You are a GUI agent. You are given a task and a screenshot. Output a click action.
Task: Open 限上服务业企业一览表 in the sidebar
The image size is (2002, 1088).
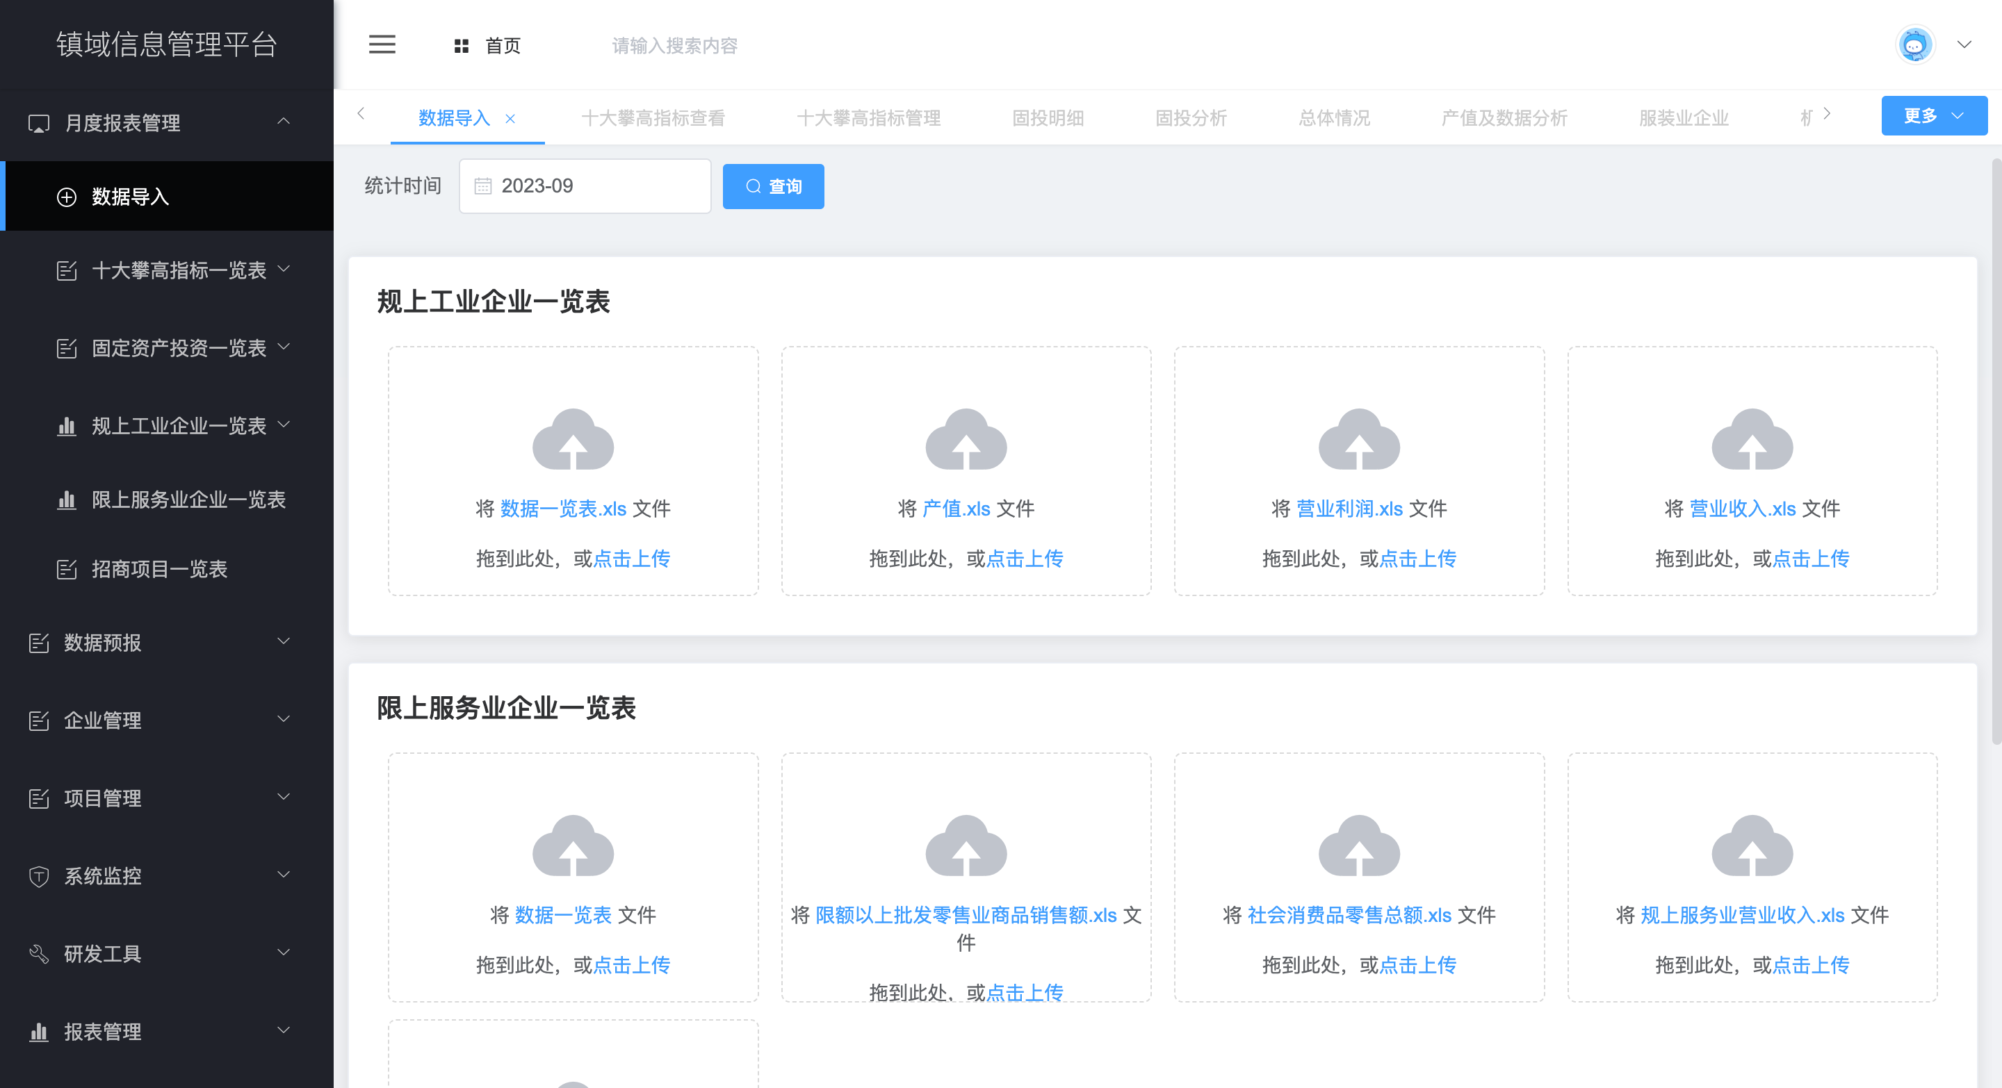click(166, 500)
